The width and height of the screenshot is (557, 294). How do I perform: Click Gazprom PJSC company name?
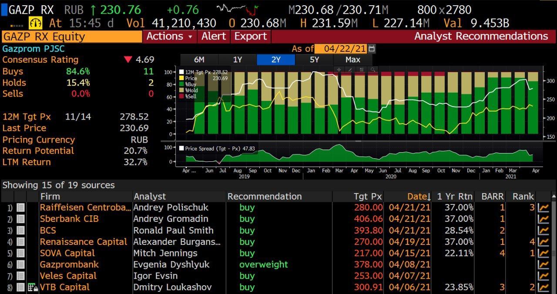(34, 49)
